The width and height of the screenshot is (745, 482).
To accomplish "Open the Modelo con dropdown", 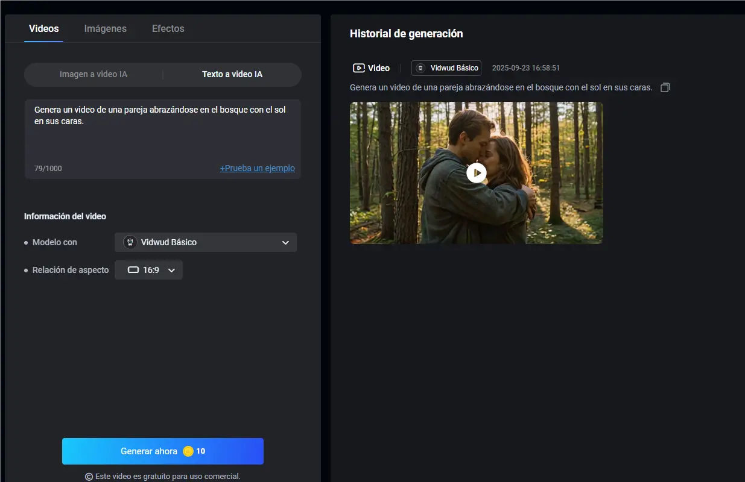I will (205, 242).
